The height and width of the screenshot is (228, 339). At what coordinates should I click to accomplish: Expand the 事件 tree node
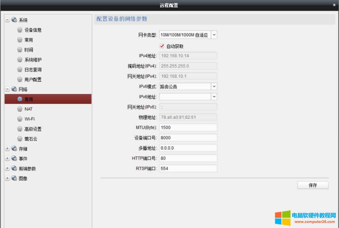[x=8, y=159]
